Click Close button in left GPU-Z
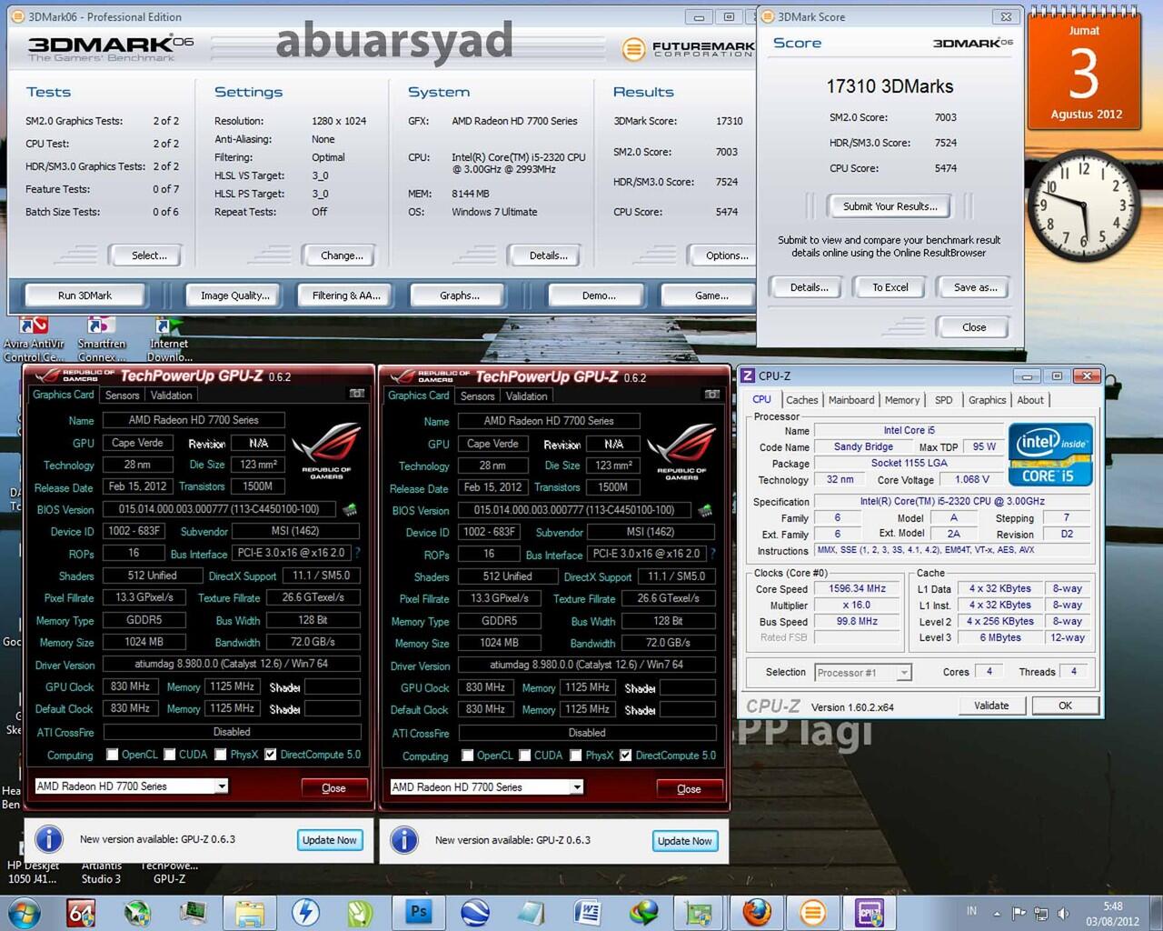The image size is (1163, 931). tap(333, 788)
